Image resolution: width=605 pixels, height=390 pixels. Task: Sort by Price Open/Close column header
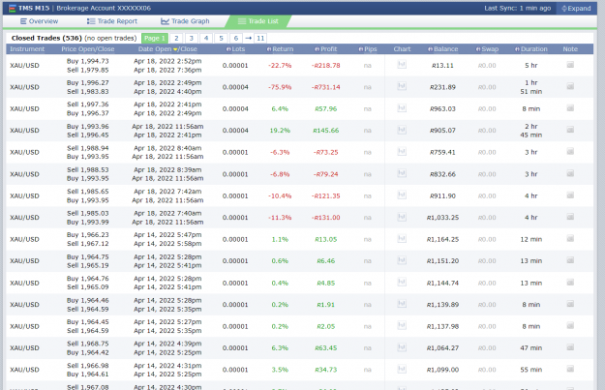pyautogui.click(x=87, y=49)
